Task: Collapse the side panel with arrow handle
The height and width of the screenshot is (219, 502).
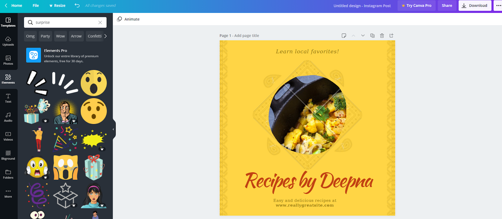Action: click(x=114, y=129)
